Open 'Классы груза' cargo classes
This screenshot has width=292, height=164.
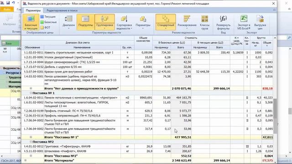pyautogui.click(x=205, y=22)
